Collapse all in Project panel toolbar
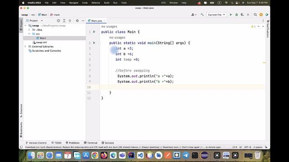Screen dimensions: 289x162 [x=70, y=21]
